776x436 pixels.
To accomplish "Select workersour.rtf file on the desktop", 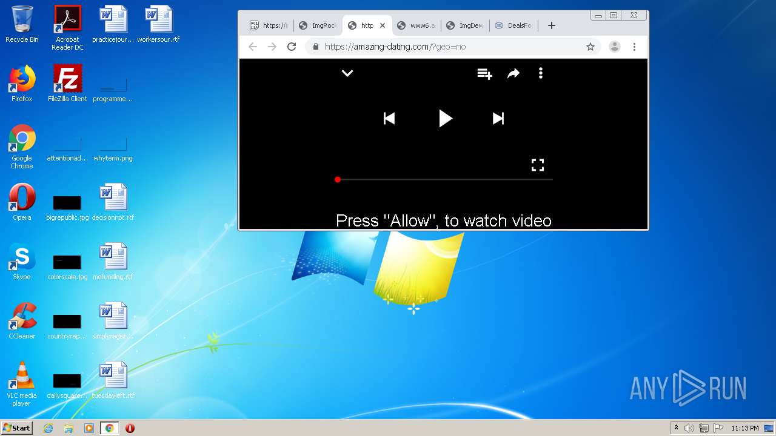I will tap(158, 24).
